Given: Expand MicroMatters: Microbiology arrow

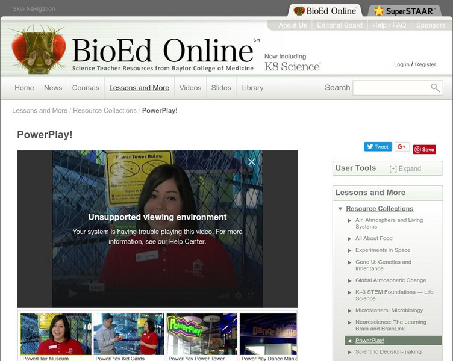Looking at the screenshot, I should (349, 311).
